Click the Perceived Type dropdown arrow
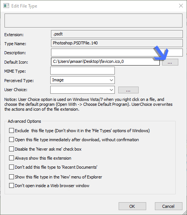 [111, 80]
